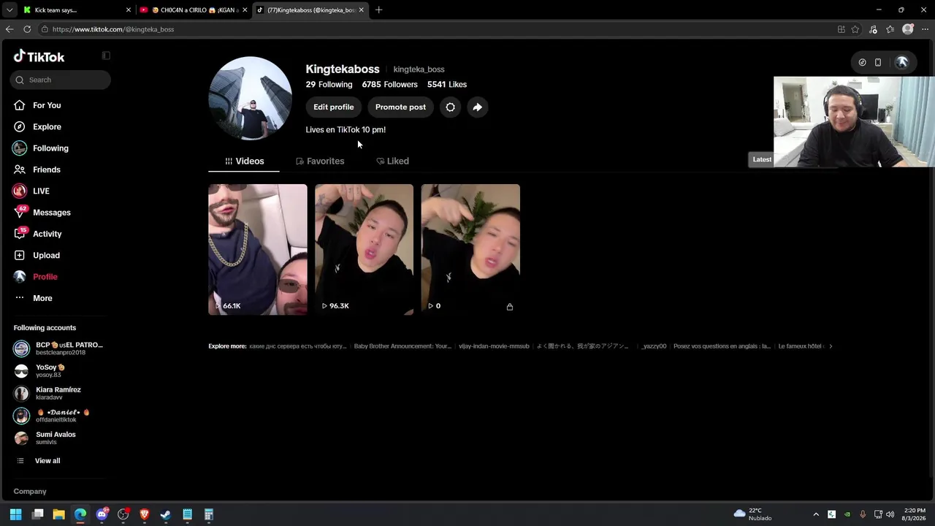Open File Explorer from taskbar

click(59, 514)
